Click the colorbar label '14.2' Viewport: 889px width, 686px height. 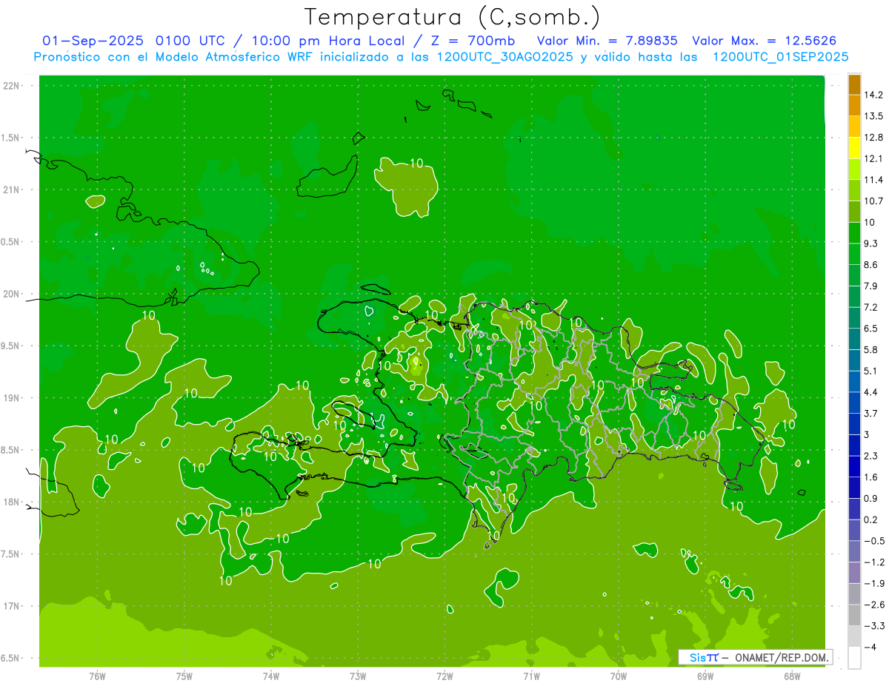[874, 95]
